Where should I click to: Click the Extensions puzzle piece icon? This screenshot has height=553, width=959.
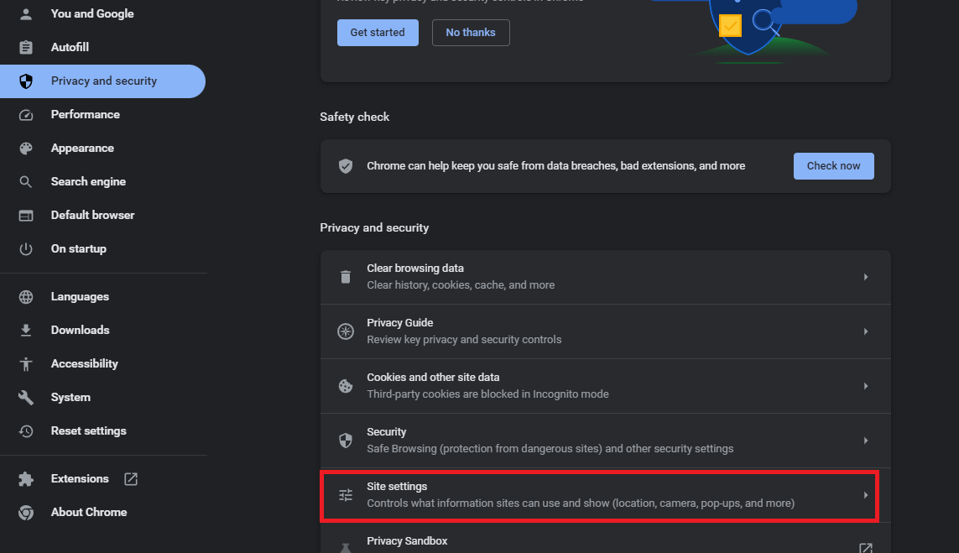click(26, 479)
